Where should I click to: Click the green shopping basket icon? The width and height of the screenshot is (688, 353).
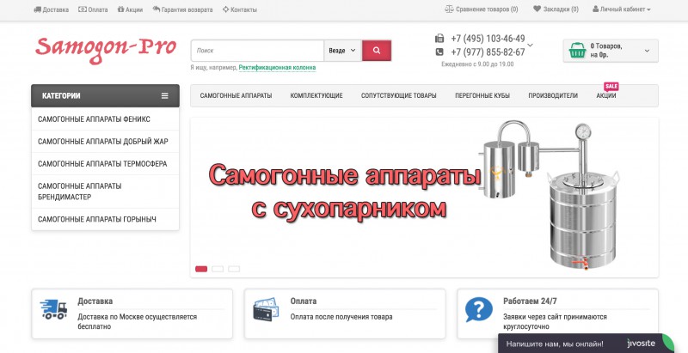[x=577, y=51]
